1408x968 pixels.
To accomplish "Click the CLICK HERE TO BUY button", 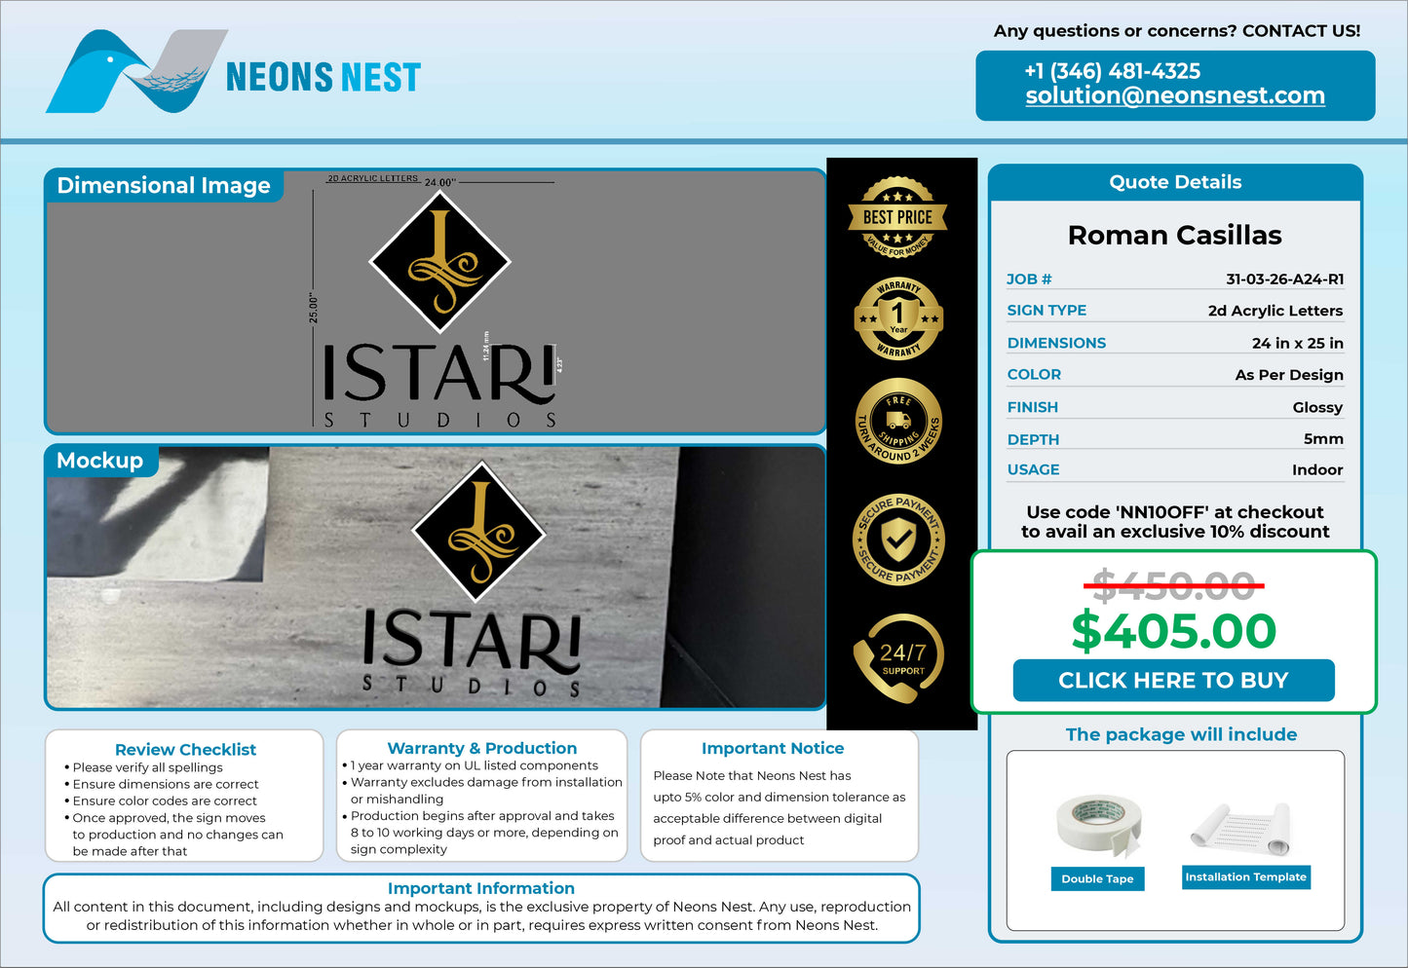I will 1173,680.
